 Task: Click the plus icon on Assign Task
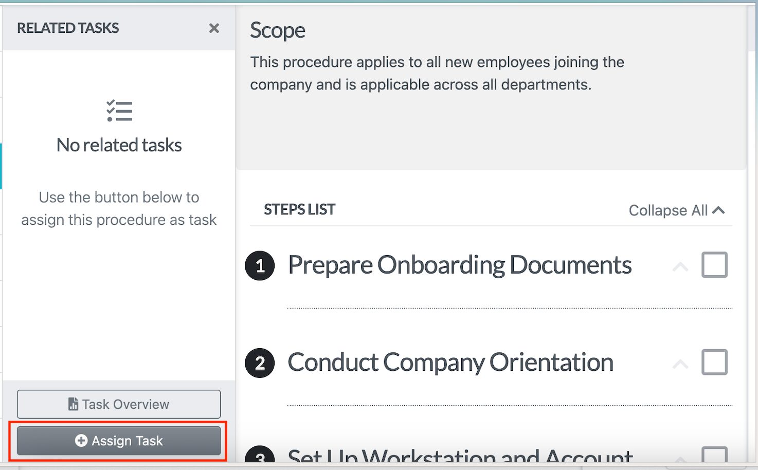(x=81, y=441)
